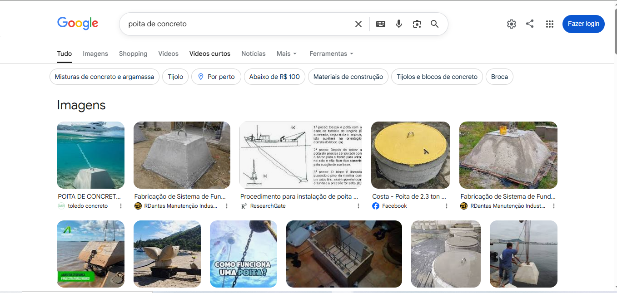Image resolution: width=617 pixels, height=293 pixels.
Task: Open yellow-topped round poita thumbnail
Action: click(411, 155)
